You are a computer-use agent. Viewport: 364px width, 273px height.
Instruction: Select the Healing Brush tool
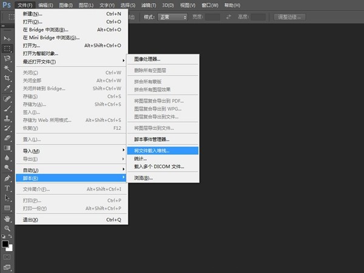pos(7,99)
